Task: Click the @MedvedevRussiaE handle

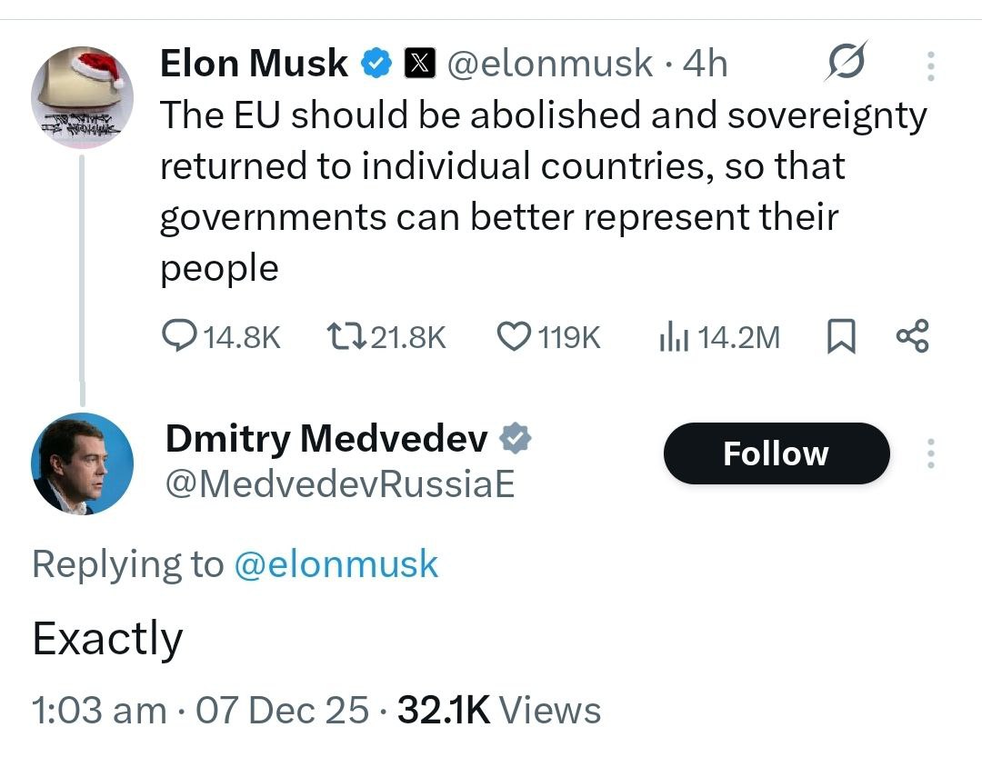Action: coord(340,484)
